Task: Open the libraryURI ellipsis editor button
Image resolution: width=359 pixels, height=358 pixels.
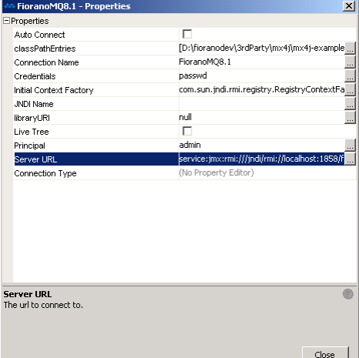Action: pos(350,118)
